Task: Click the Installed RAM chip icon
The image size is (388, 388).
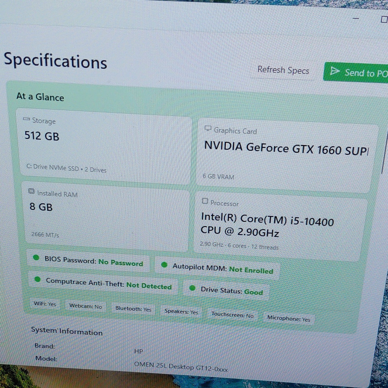Action: click(31, 191)
